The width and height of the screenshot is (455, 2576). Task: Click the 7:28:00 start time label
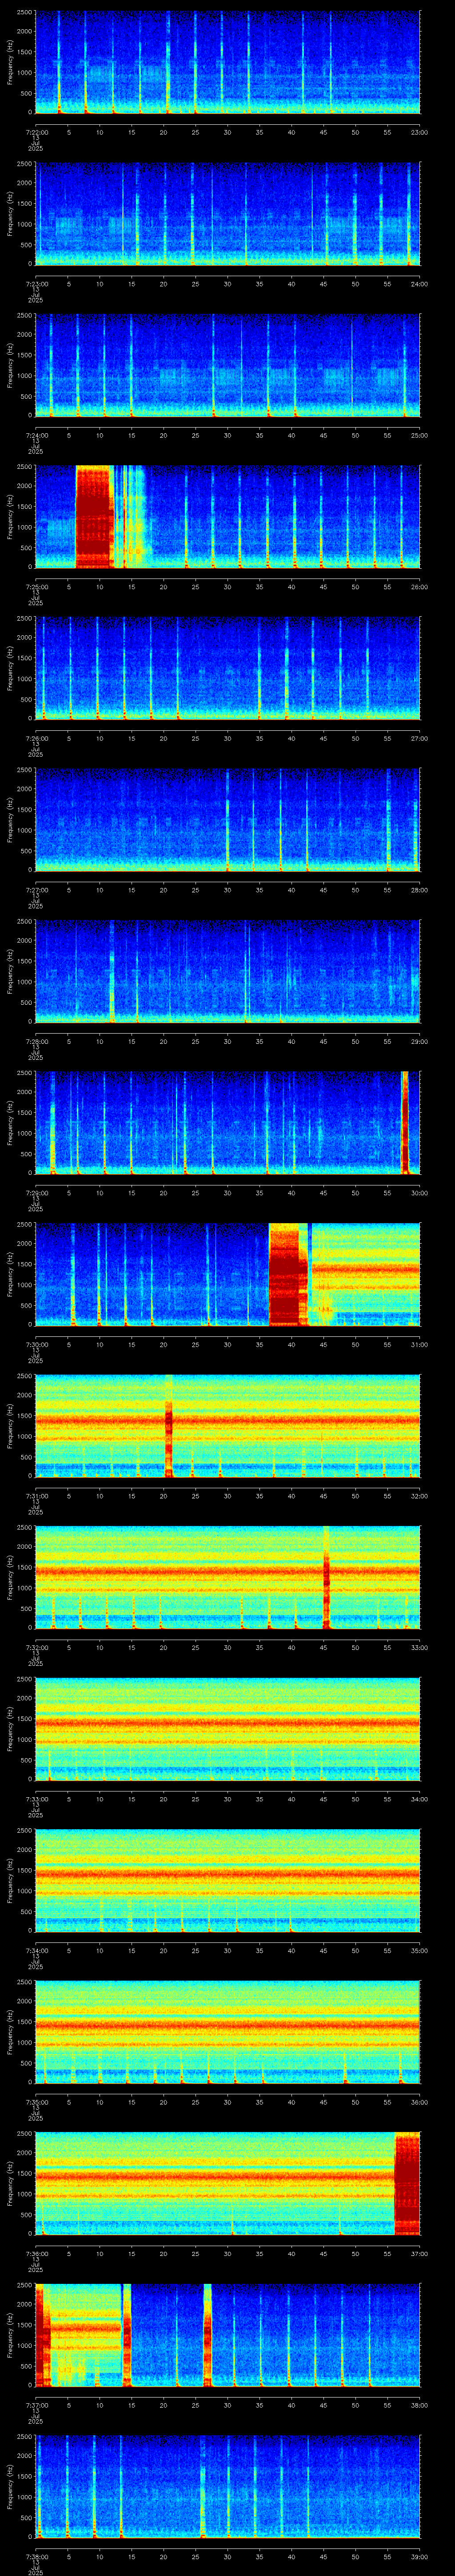coord(36,1042)
